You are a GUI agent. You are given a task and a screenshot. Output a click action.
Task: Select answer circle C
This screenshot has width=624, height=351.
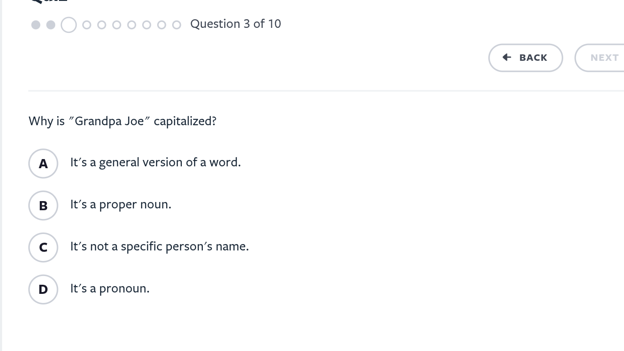click(43, 247)
